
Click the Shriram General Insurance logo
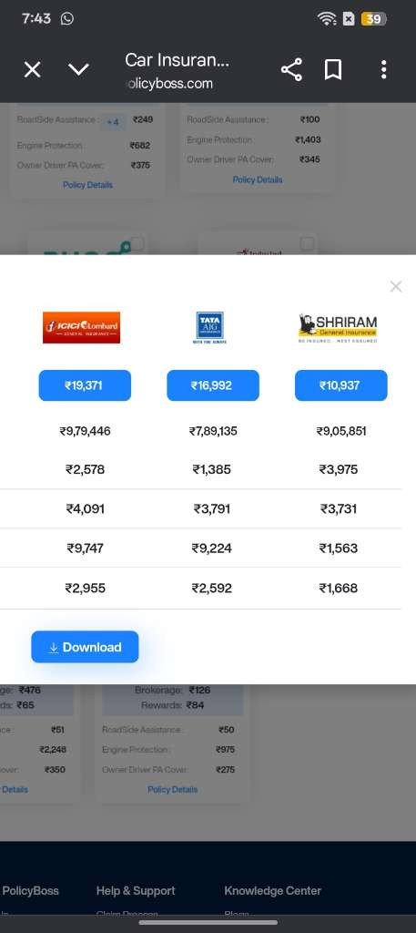[x=338, y=328]
